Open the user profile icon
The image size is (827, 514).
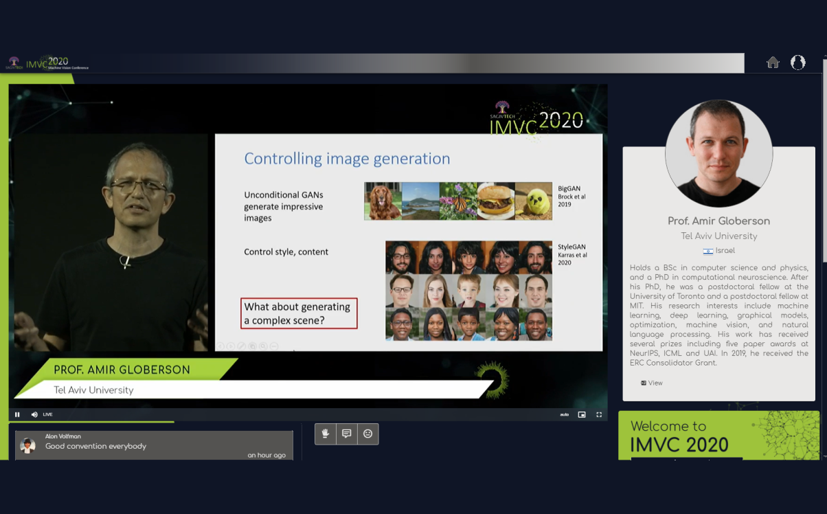pos(797,63)
